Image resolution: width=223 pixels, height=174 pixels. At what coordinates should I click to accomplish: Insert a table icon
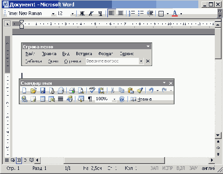[42, 99]
